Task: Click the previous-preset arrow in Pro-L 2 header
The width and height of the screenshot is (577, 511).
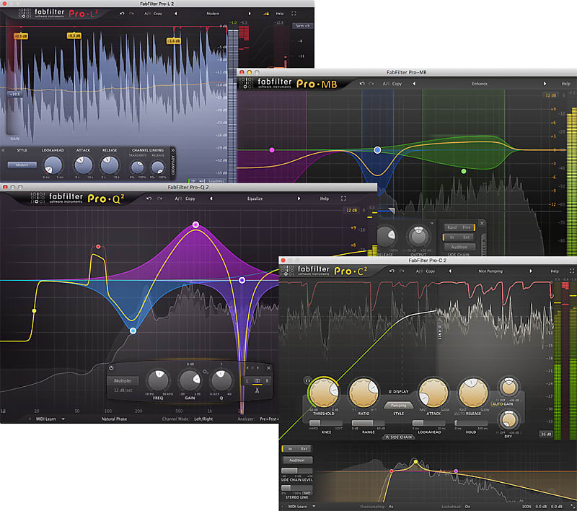Action: click(176, 12)
